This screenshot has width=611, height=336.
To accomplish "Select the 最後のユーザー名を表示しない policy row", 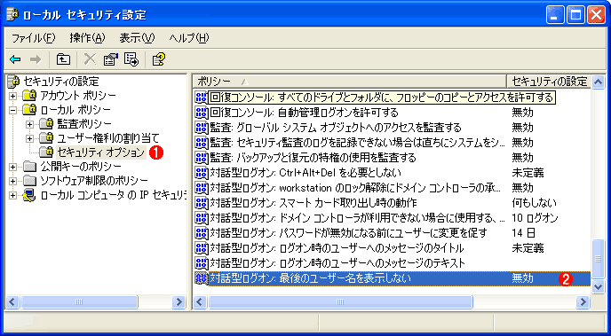I will (x=392, y=278).
